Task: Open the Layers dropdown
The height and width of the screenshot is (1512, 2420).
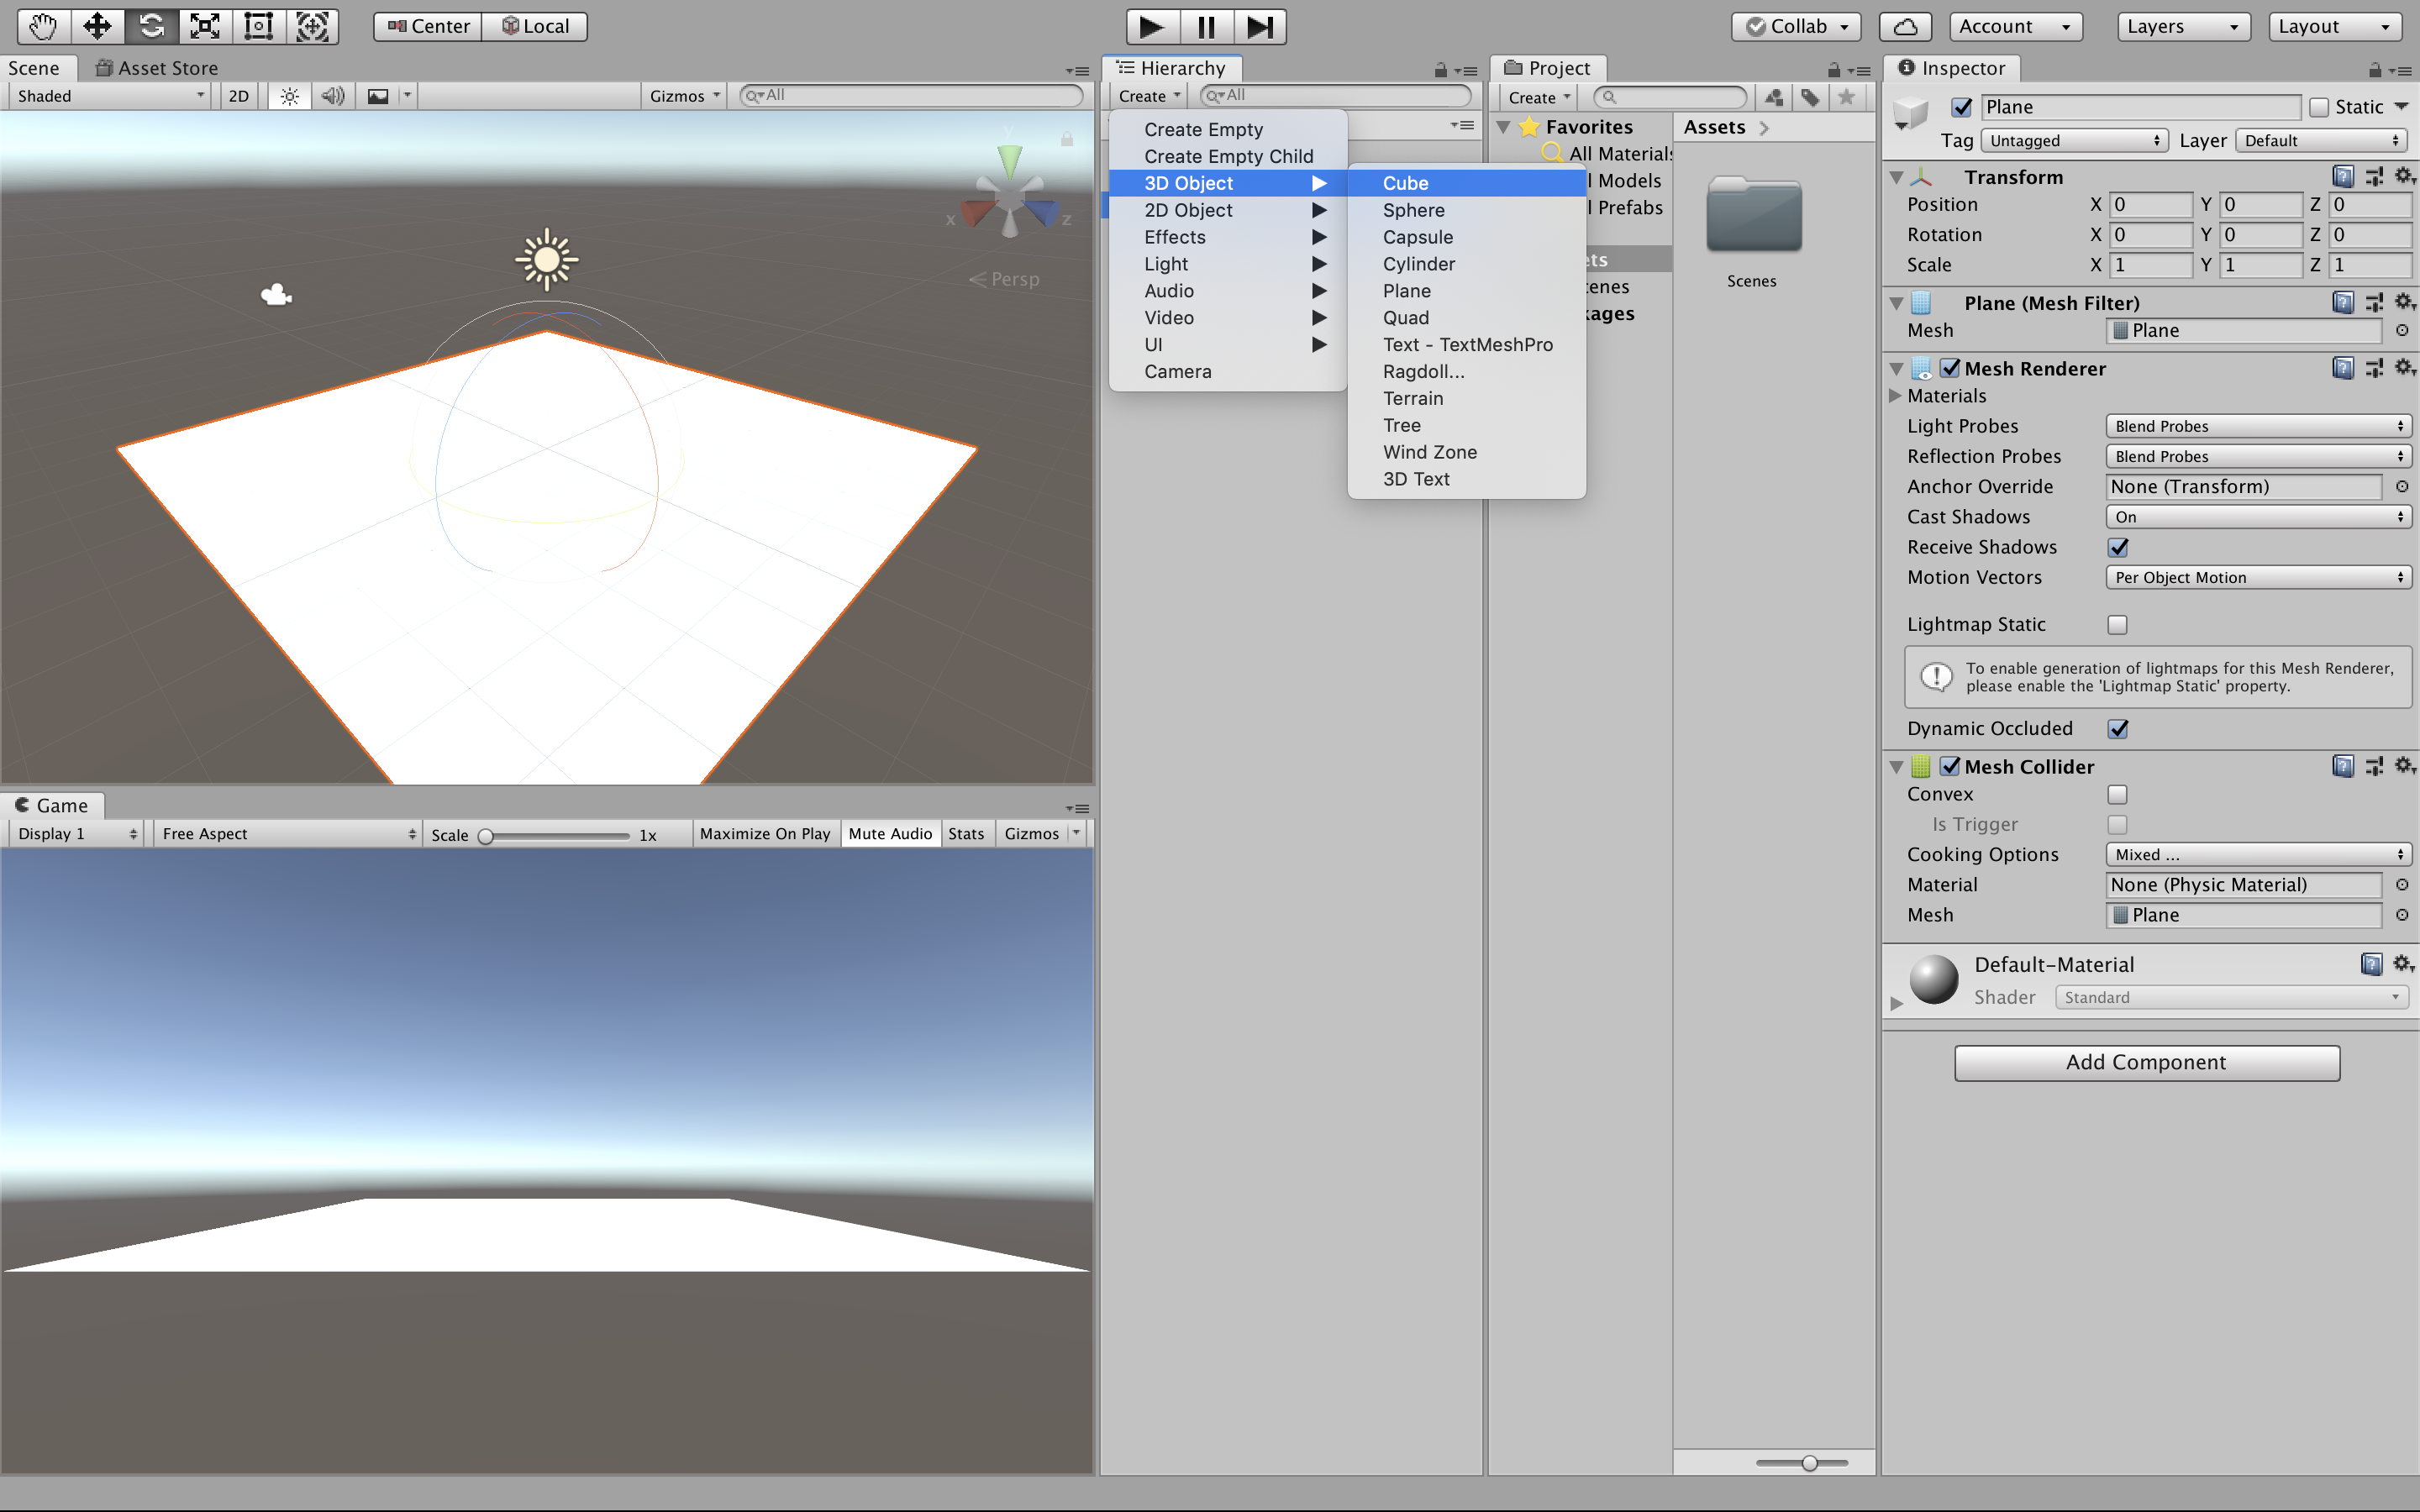Action: 2182,26
